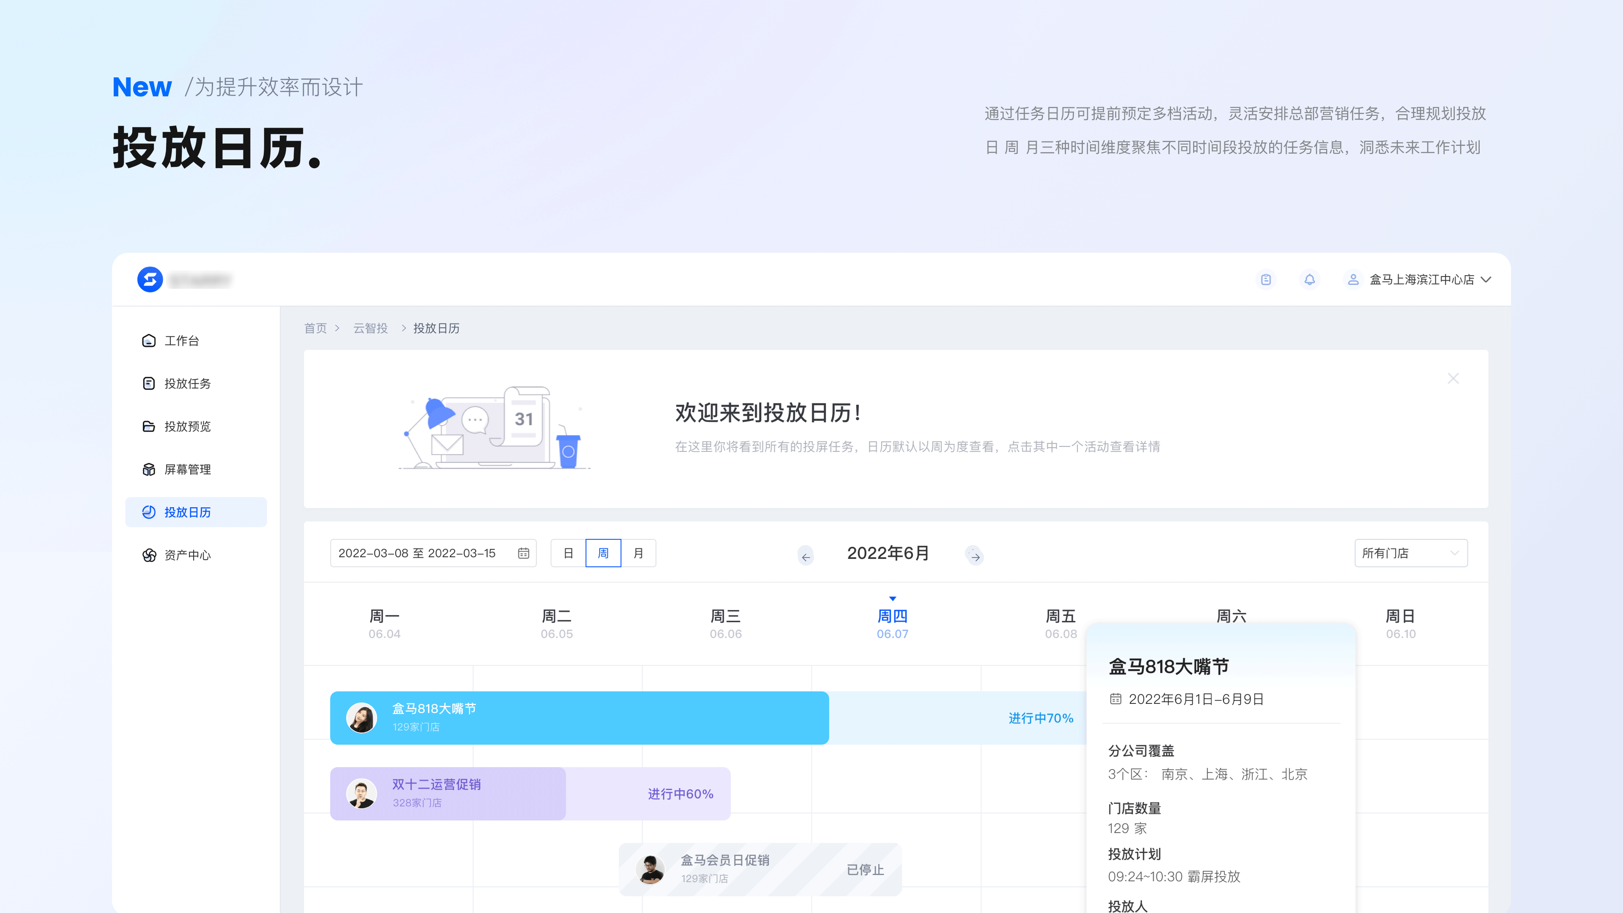Switch to 月 view

[x=638, y=553]
